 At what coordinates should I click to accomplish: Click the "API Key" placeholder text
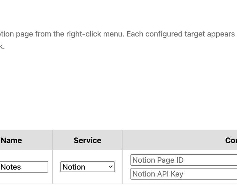[170, 174]
